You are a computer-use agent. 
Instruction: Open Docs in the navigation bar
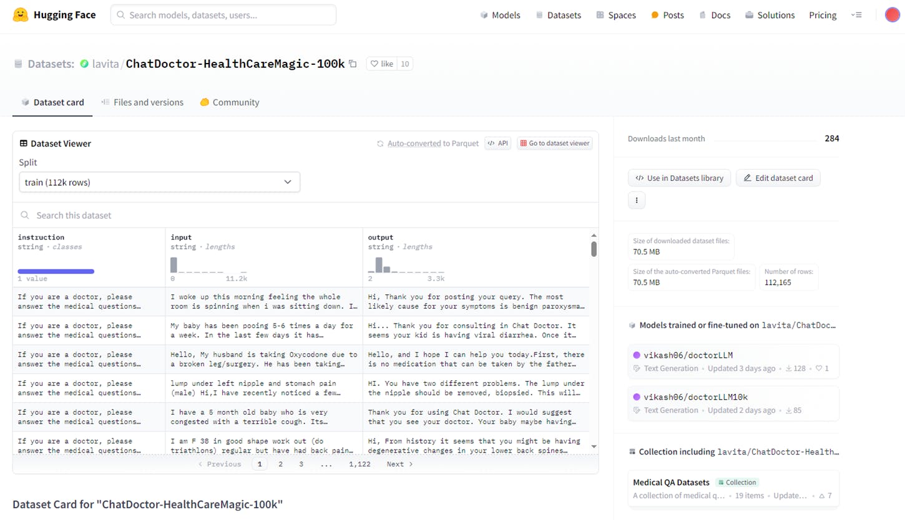(x=715, y=15)
